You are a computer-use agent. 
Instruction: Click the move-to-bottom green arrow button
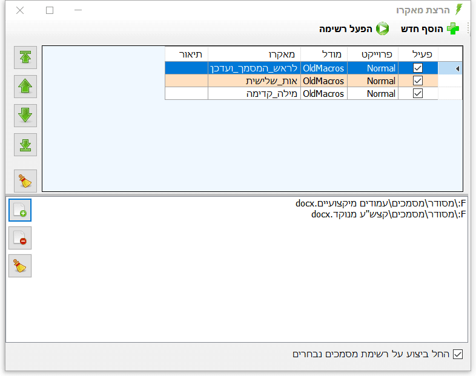(25, 145)
